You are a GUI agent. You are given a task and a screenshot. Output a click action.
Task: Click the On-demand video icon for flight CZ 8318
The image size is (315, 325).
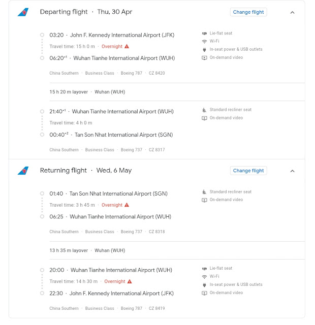click(x=204, y=200)
